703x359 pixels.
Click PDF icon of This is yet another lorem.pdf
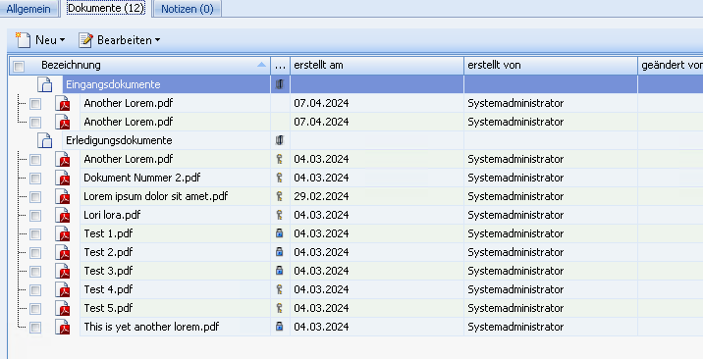coord(63,327)
